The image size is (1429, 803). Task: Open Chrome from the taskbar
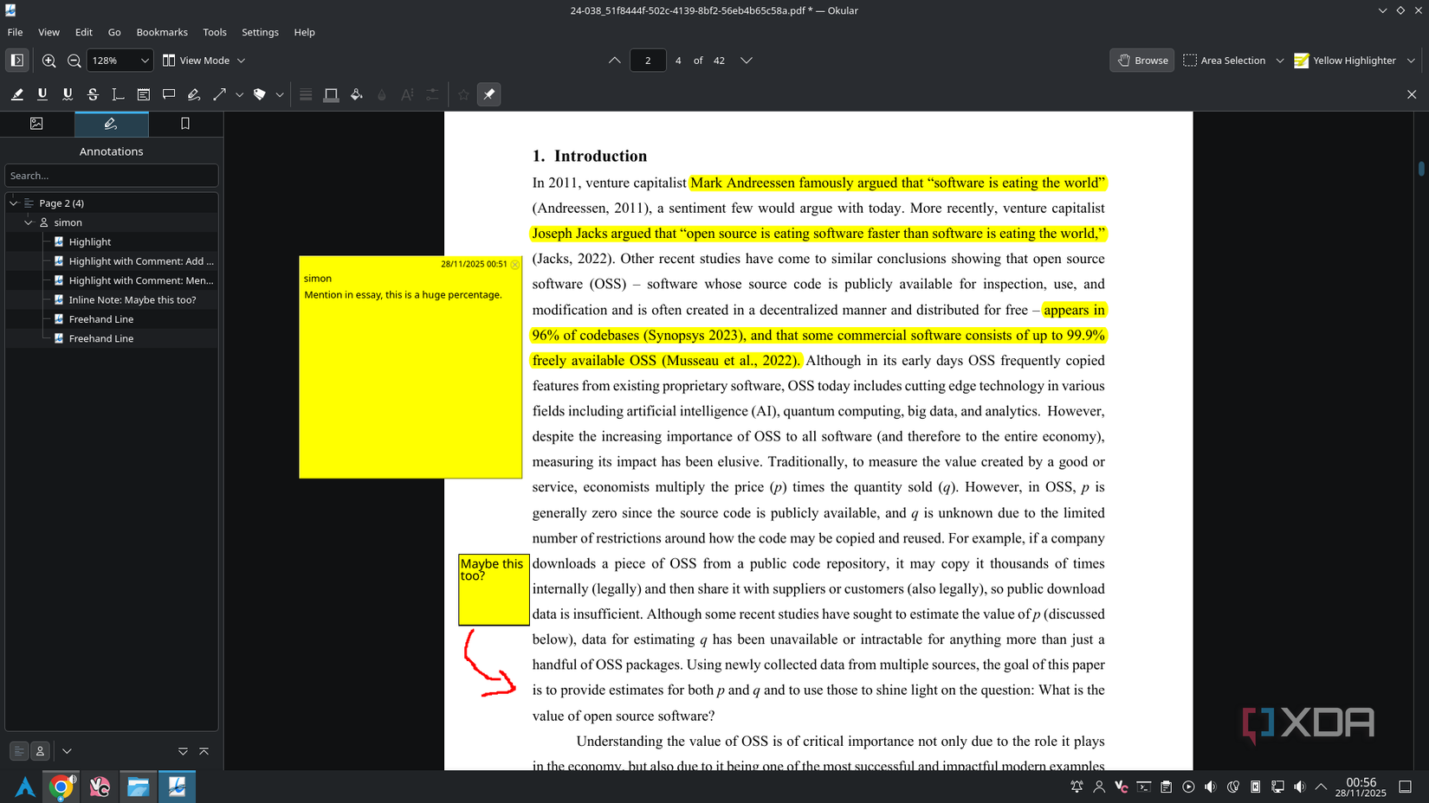(x=61, y=787)
